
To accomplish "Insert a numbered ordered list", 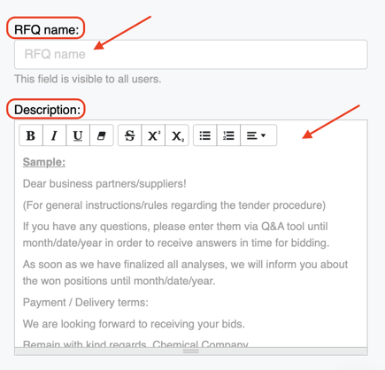I will (228, 135).
